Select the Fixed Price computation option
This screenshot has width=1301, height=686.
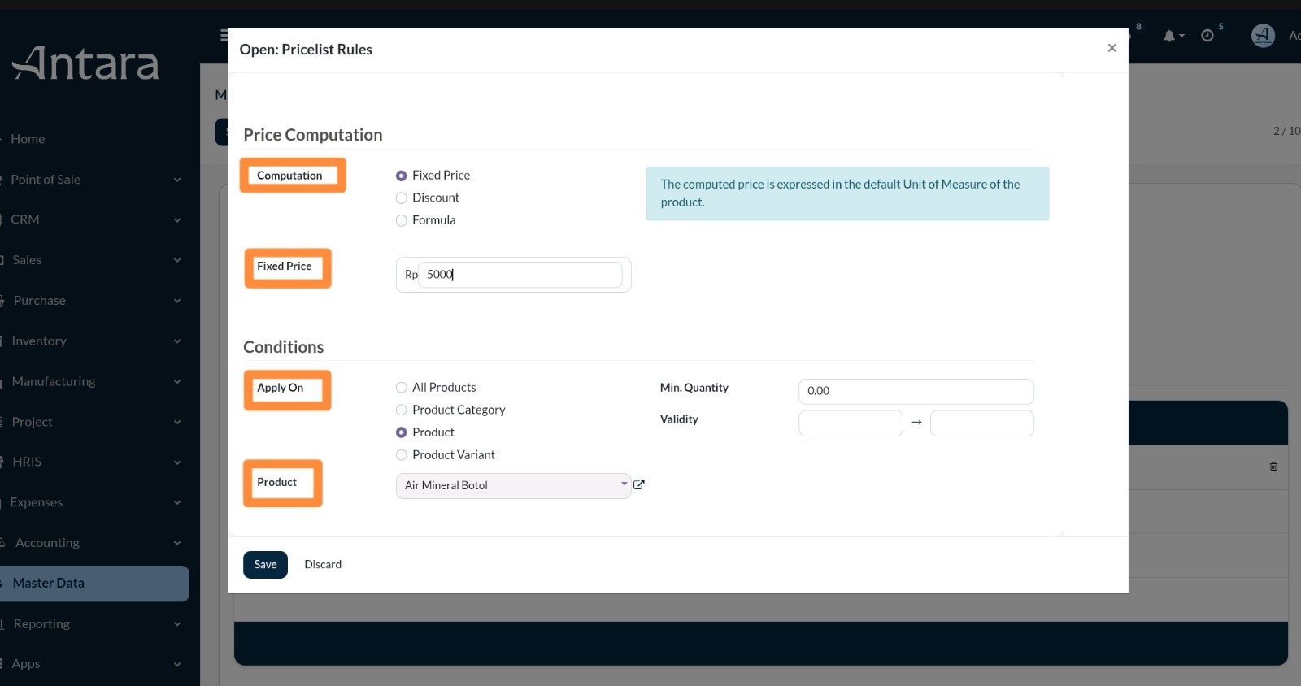(401, 176)
